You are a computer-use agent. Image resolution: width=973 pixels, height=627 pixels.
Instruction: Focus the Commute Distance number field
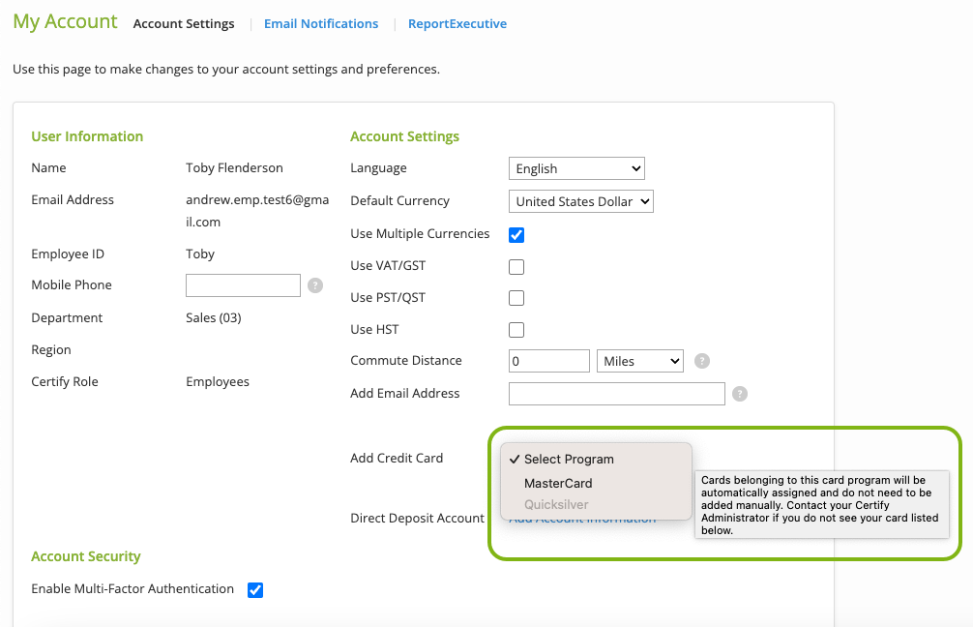coord(548,361)
